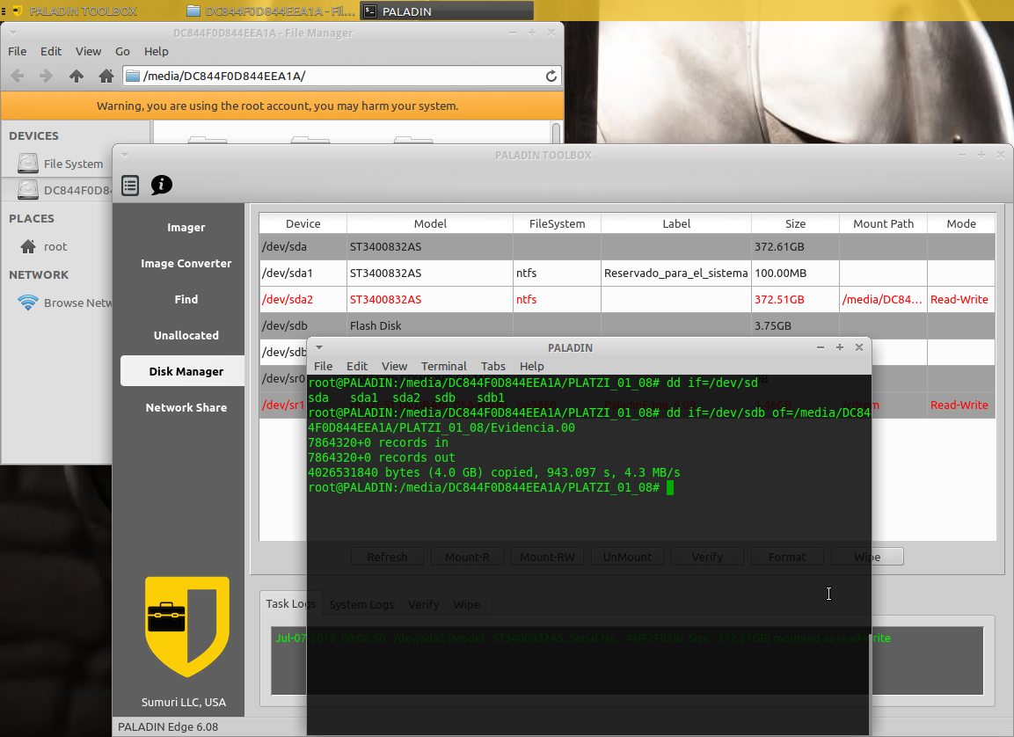
Task: Close the PALADIN terminal window
Action: point(859,347)
